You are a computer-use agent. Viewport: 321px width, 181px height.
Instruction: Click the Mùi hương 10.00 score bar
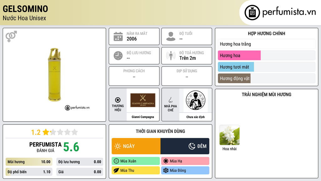[29, 162]
